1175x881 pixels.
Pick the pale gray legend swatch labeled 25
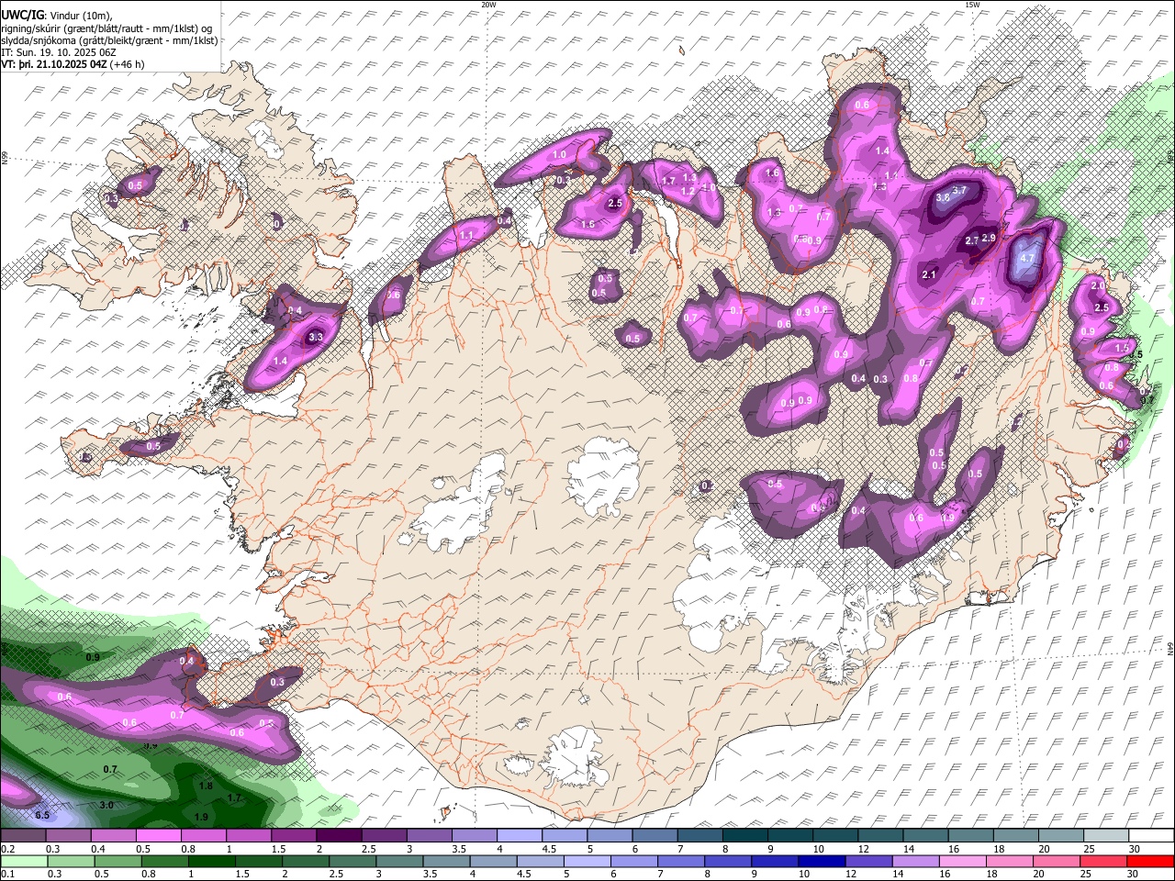tap(1106, 836)
